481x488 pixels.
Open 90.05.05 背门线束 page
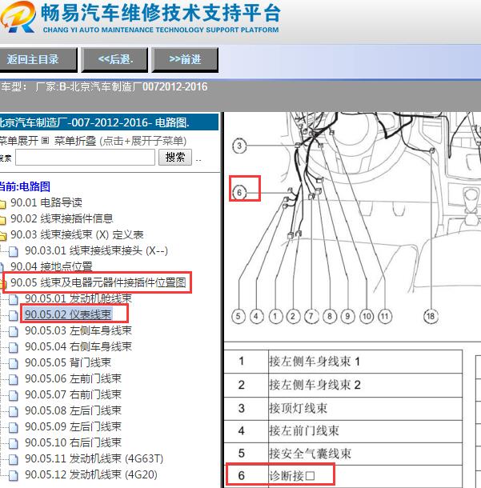coord(68,362)
